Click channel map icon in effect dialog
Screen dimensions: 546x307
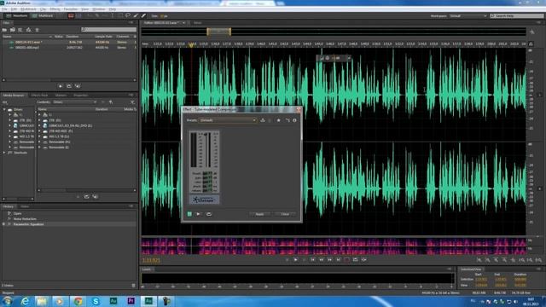point(288,120)
